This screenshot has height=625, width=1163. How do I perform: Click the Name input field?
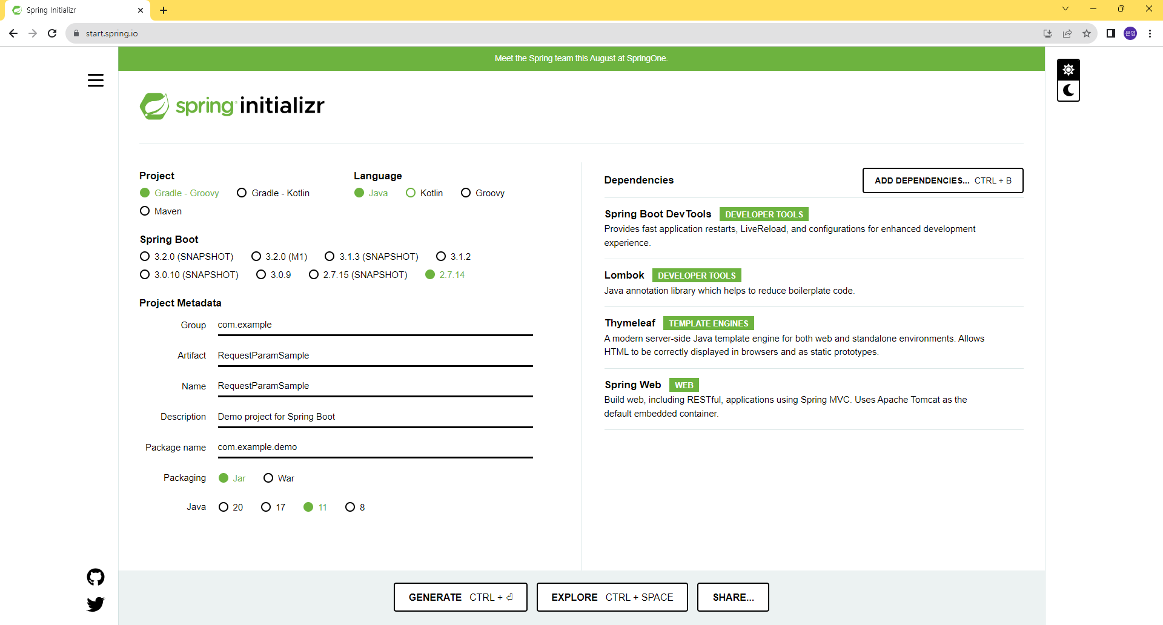[x=376, y=386]
